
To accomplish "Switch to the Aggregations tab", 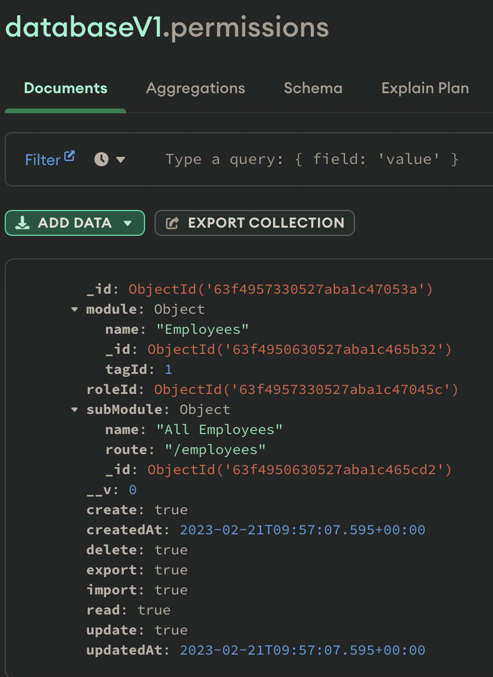I will (x=195, y=88).
